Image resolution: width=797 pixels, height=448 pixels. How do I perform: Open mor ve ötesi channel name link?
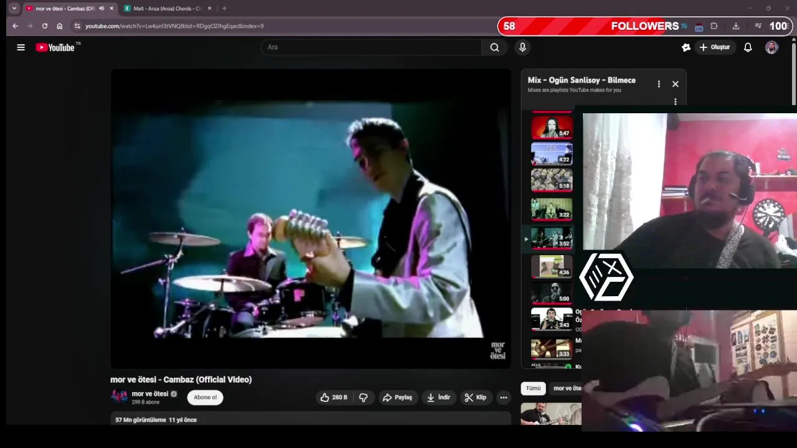click(149, 394)
